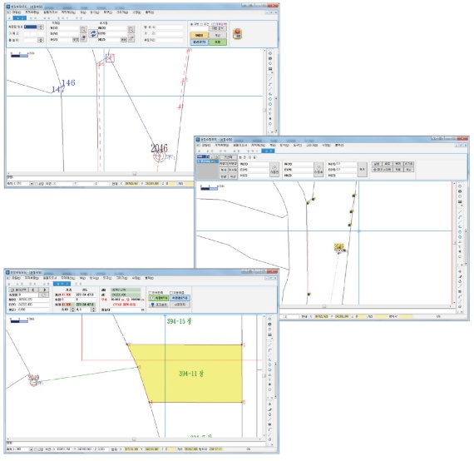Toggle the purple-labeled checkbox in top window
This screenshot has height=461, width=474.
(x=214, y=24)
